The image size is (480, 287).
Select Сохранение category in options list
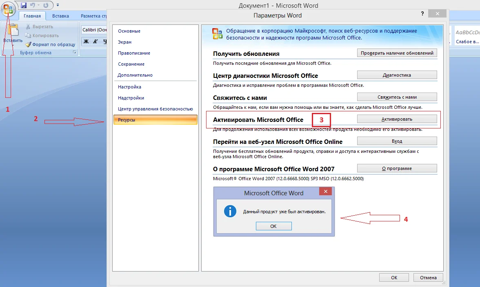tap(155, 64)
